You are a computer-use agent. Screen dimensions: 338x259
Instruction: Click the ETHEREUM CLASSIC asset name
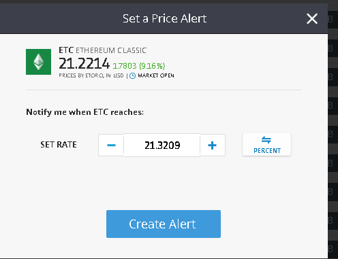point(111,50)
